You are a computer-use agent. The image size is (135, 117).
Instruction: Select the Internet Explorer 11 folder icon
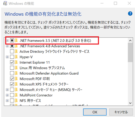coord(16,62)
